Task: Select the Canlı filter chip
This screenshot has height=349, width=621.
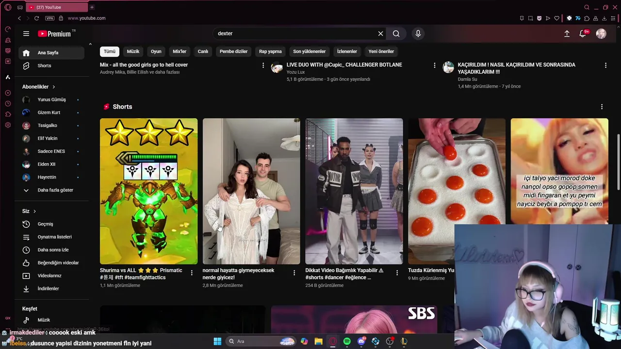Action: [203, 51]
